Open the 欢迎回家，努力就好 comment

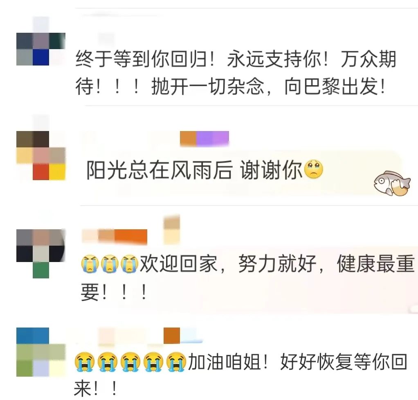click(x=248, y=278)
